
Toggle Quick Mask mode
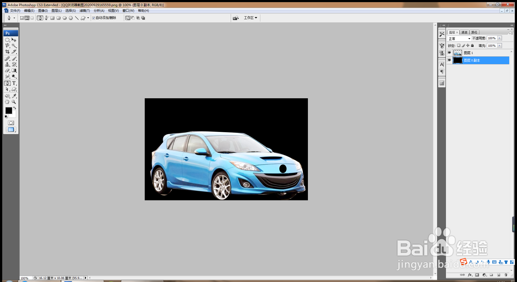(11, 123)
